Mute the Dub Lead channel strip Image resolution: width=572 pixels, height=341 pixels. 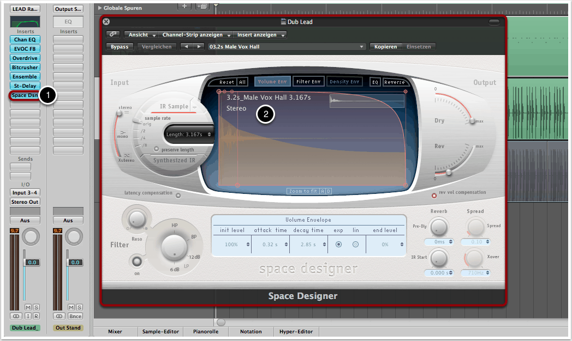[x=28, y=308]
